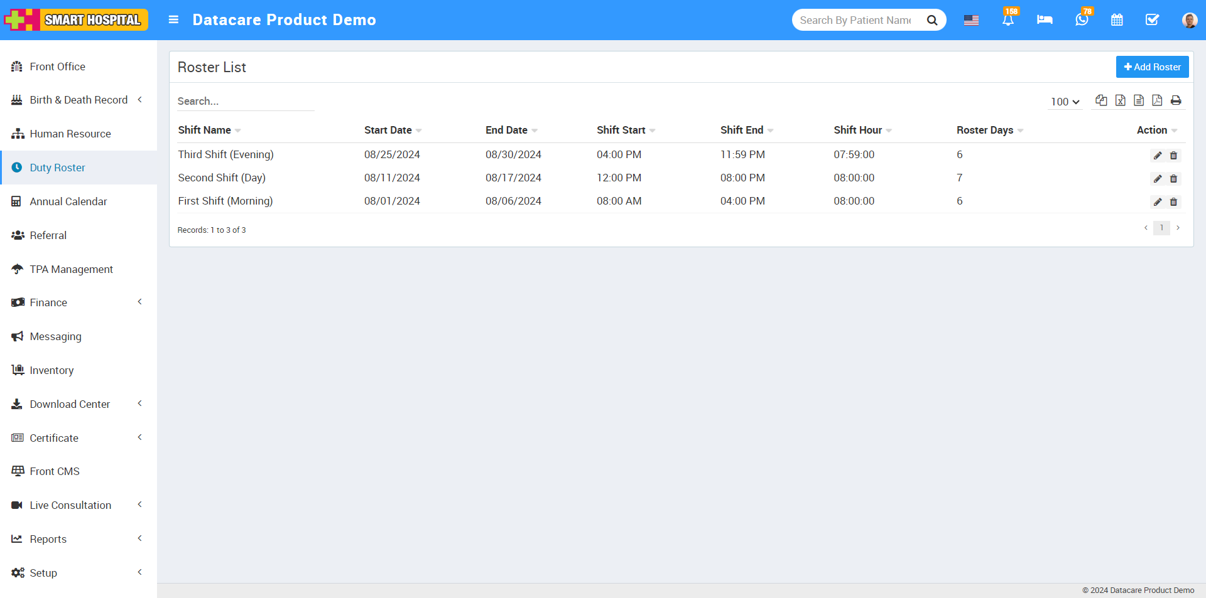Click the Add Roster button
The height and width of the screenshot is (598, 1206).
1152,67
